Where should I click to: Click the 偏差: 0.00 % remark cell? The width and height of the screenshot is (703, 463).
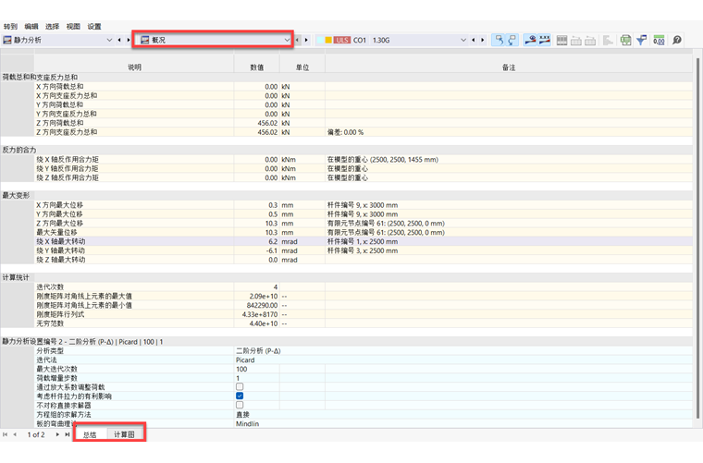click(x=509, y=132)
